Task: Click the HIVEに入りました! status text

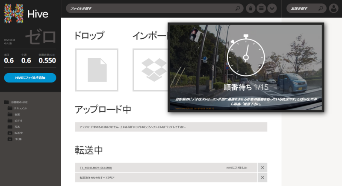Action: point(237,168)
